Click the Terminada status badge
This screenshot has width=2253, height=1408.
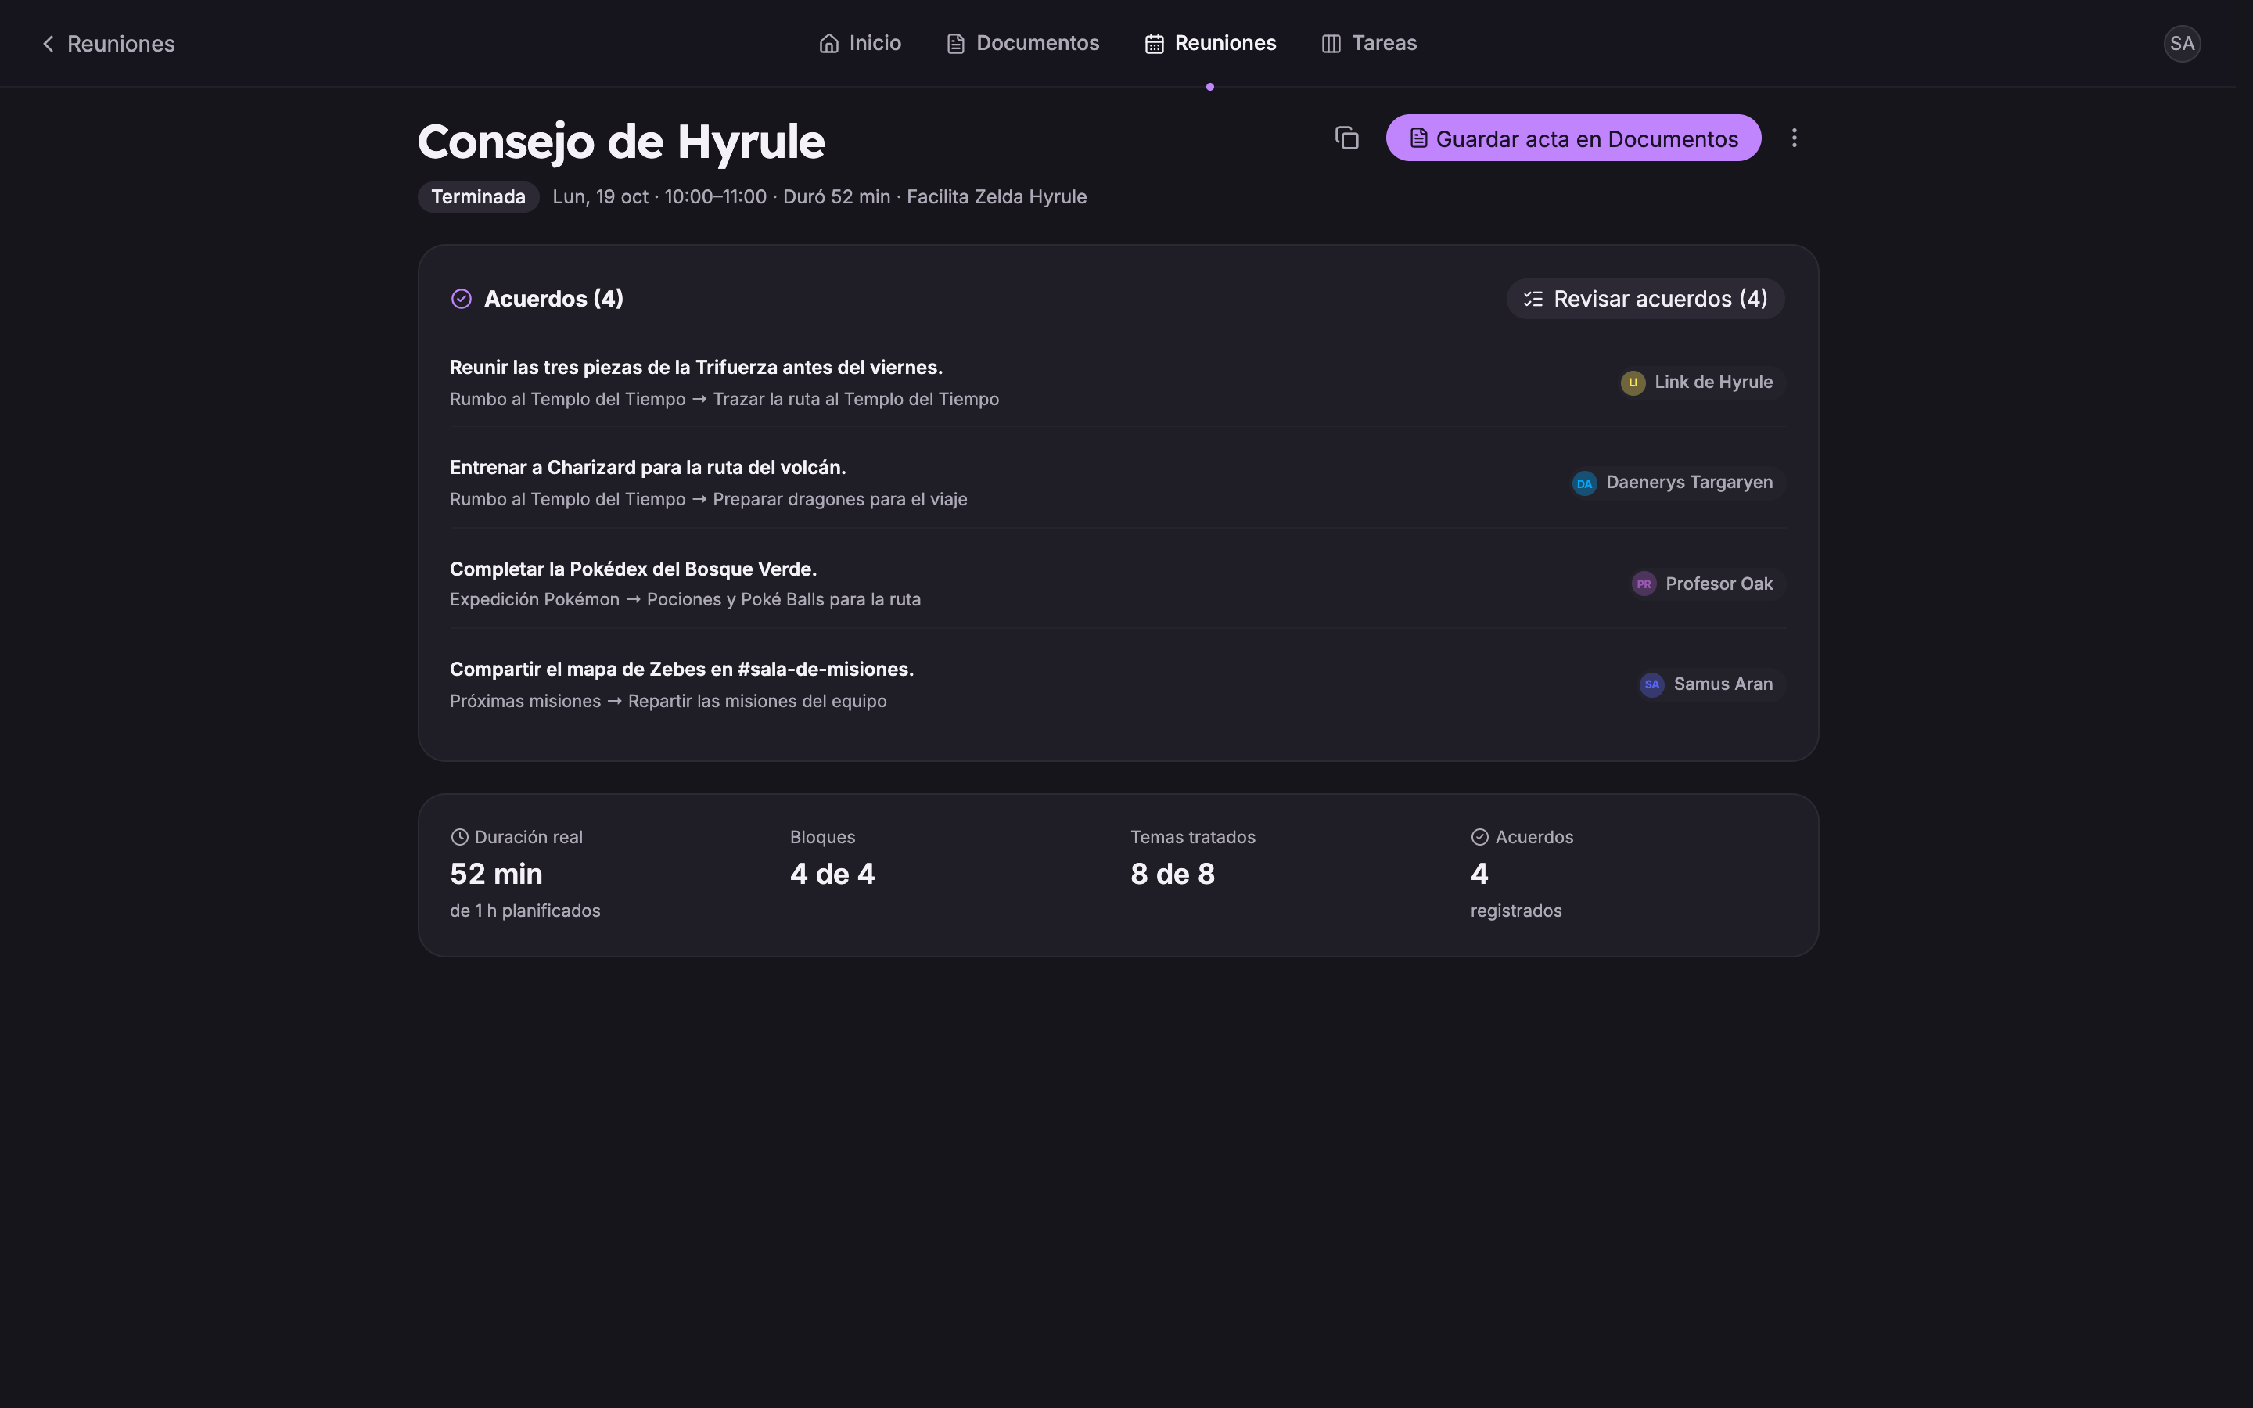(x=478, y=196)
